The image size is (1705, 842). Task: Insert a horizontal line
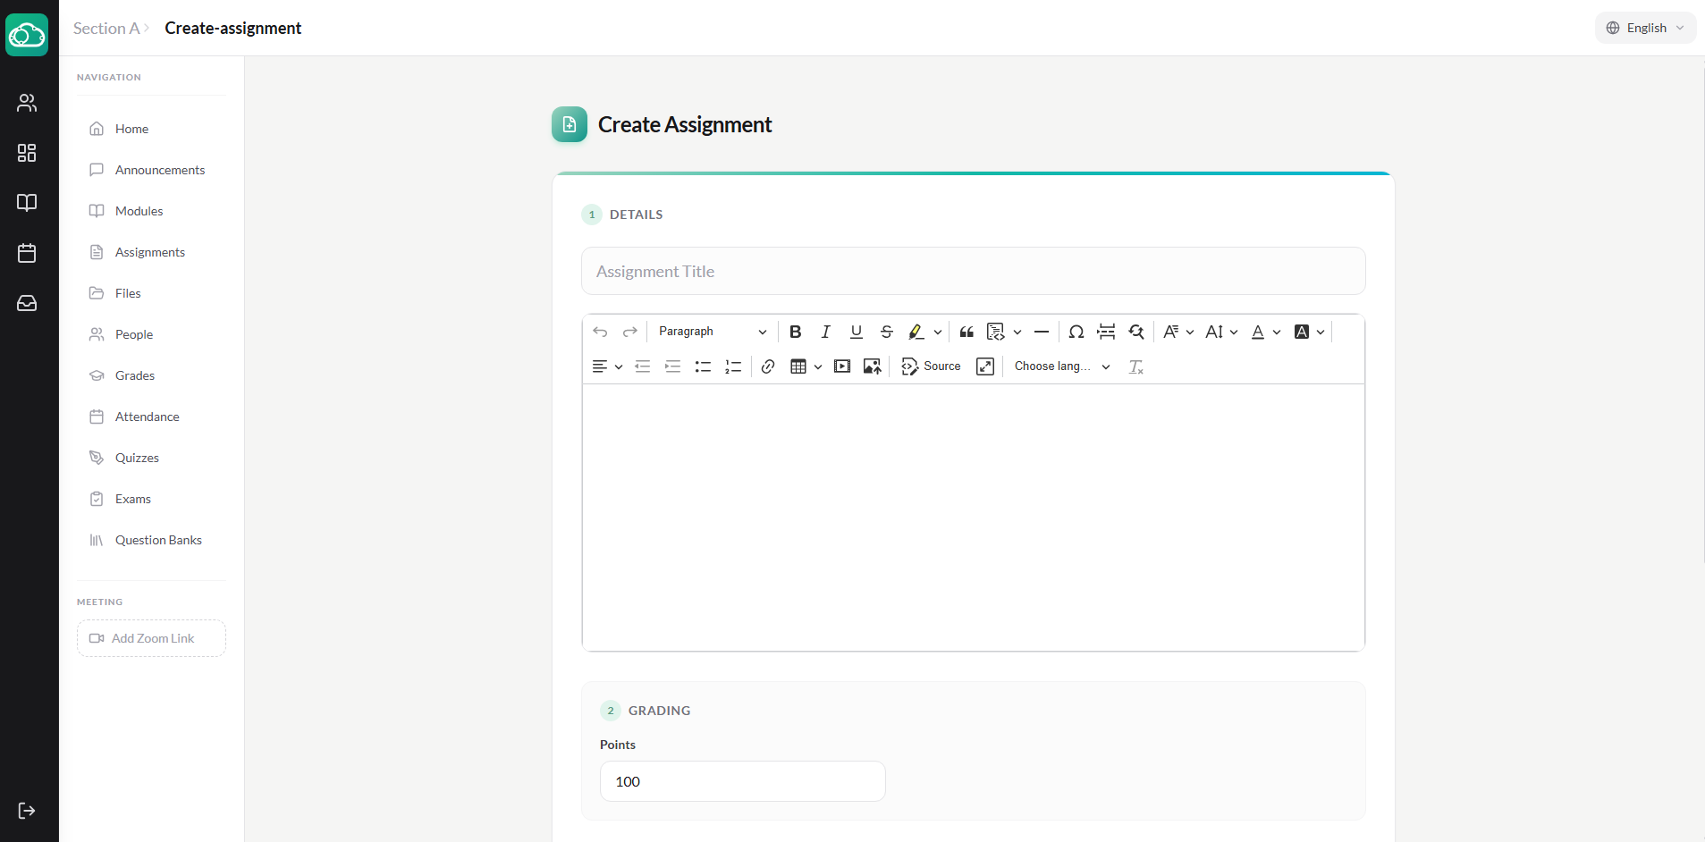point(1042,332)
